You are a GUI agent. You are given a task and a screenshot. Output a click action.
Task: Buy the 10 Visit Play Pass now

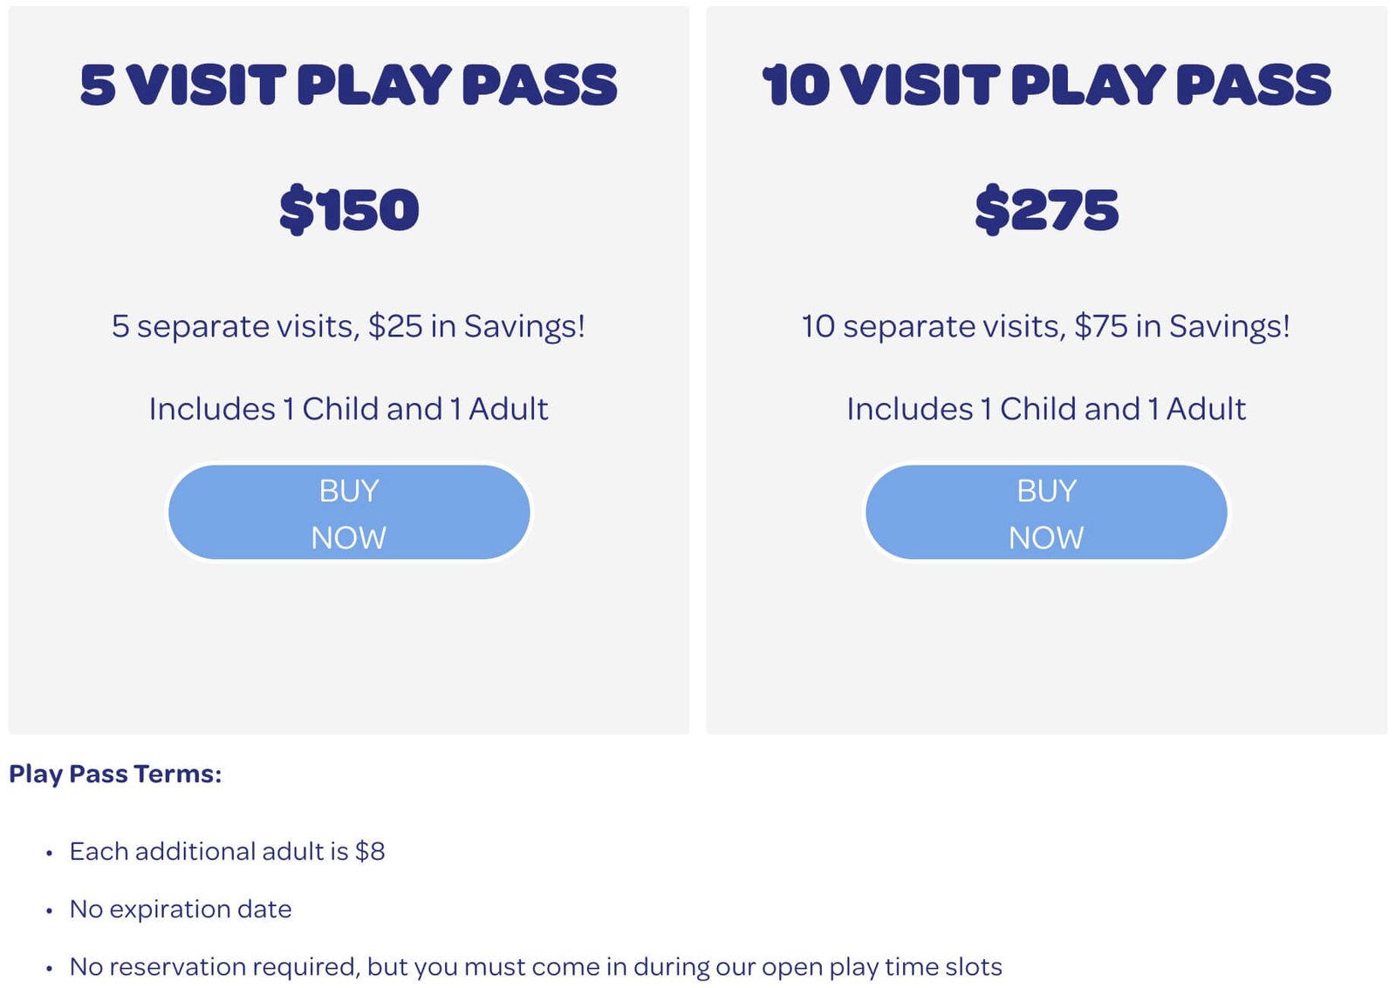(1046, 512)
